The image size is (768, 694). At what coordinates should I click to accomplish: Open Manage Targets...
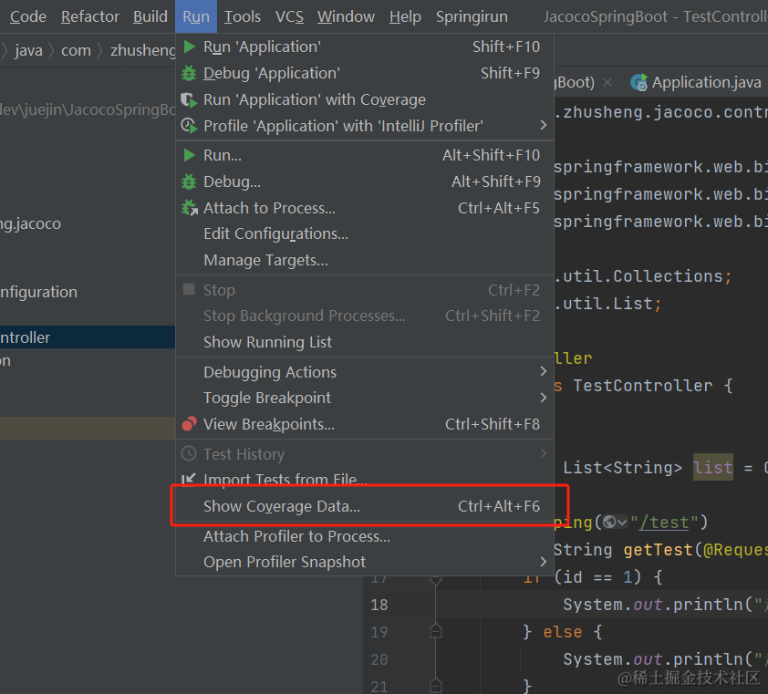pyautogui.click(x=365, y=260)
